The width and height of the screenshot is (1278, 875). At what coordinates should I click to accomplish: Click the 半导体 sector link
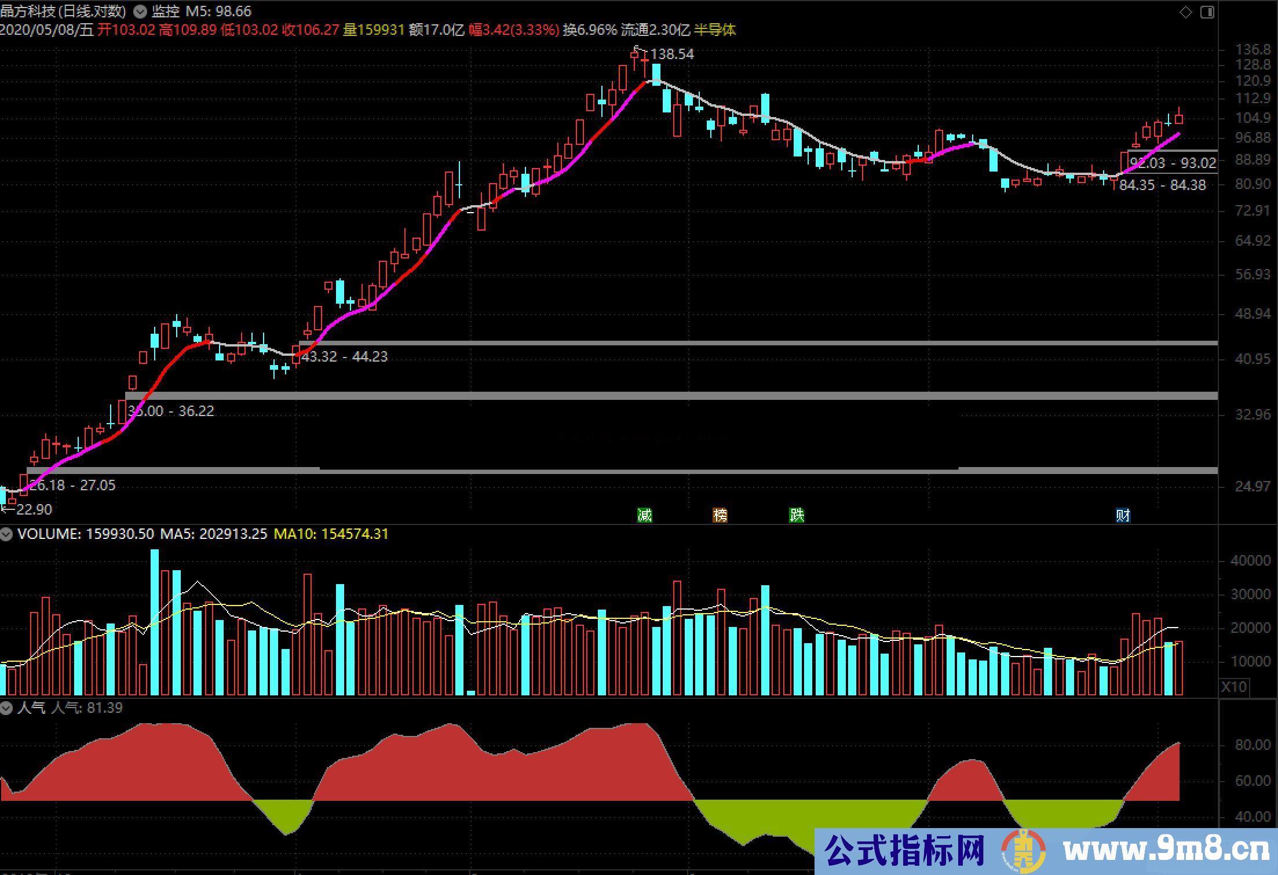tap(715, 30)
